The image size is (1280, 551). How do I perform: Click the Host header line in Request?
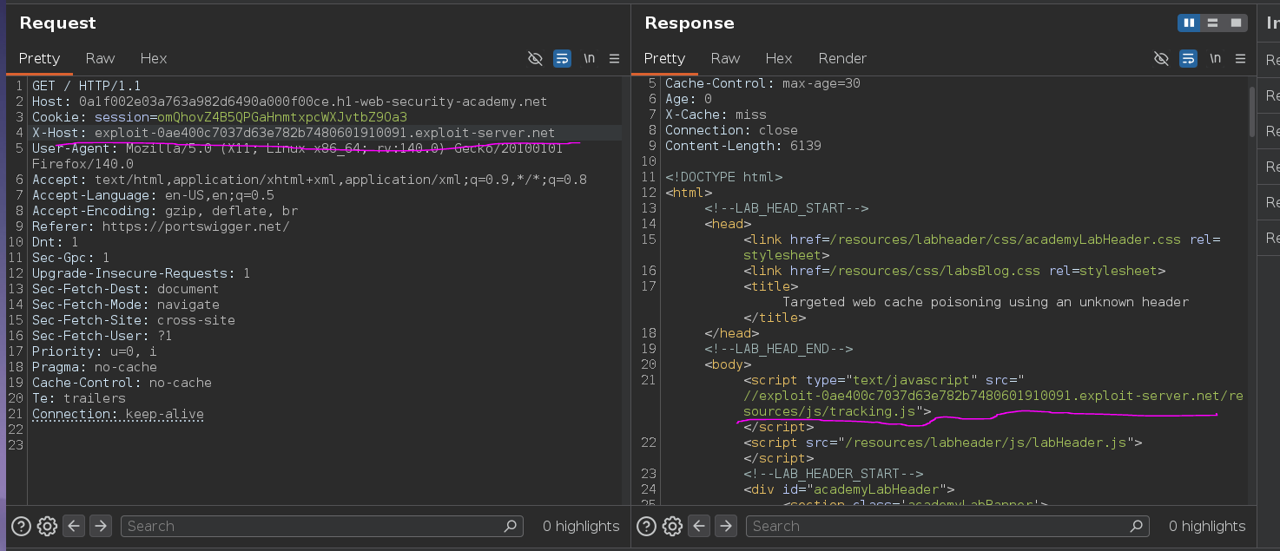click(289, 102)
